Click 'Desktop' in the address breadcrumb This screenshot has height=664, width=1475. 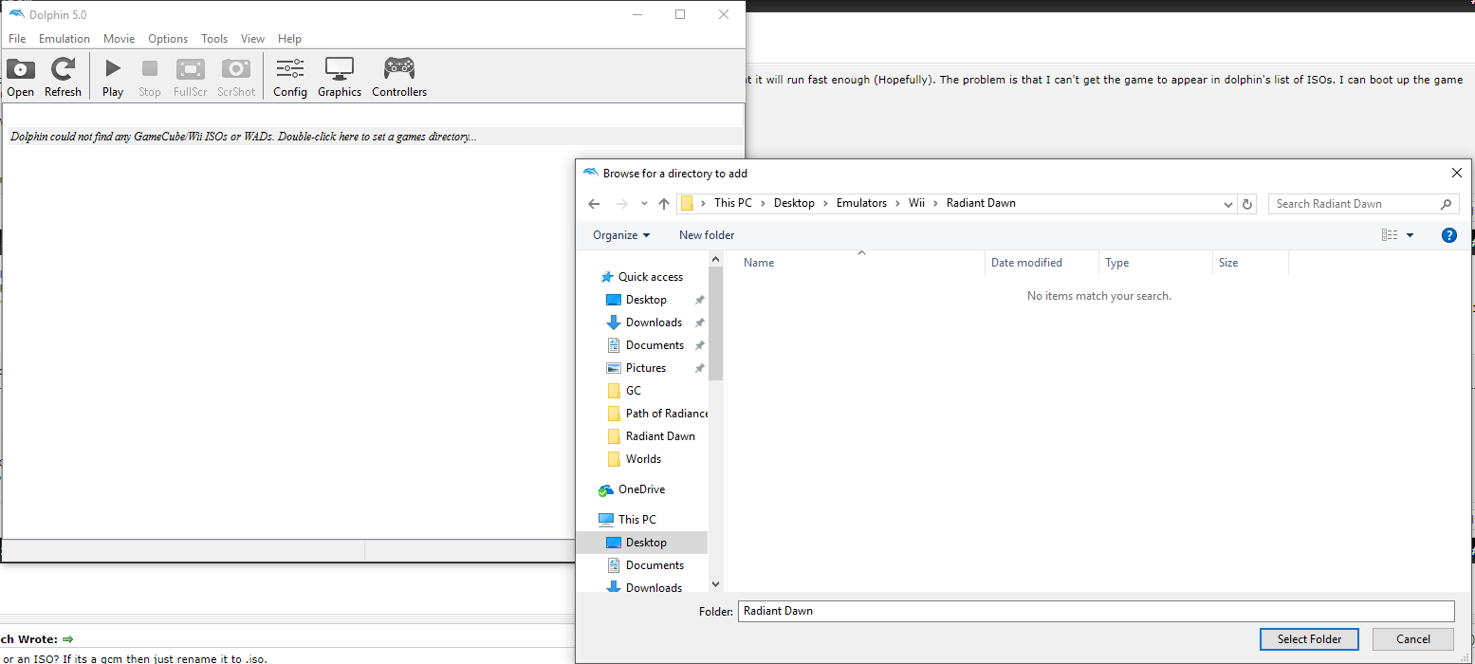pyautogui.click(x=794, y=203)
